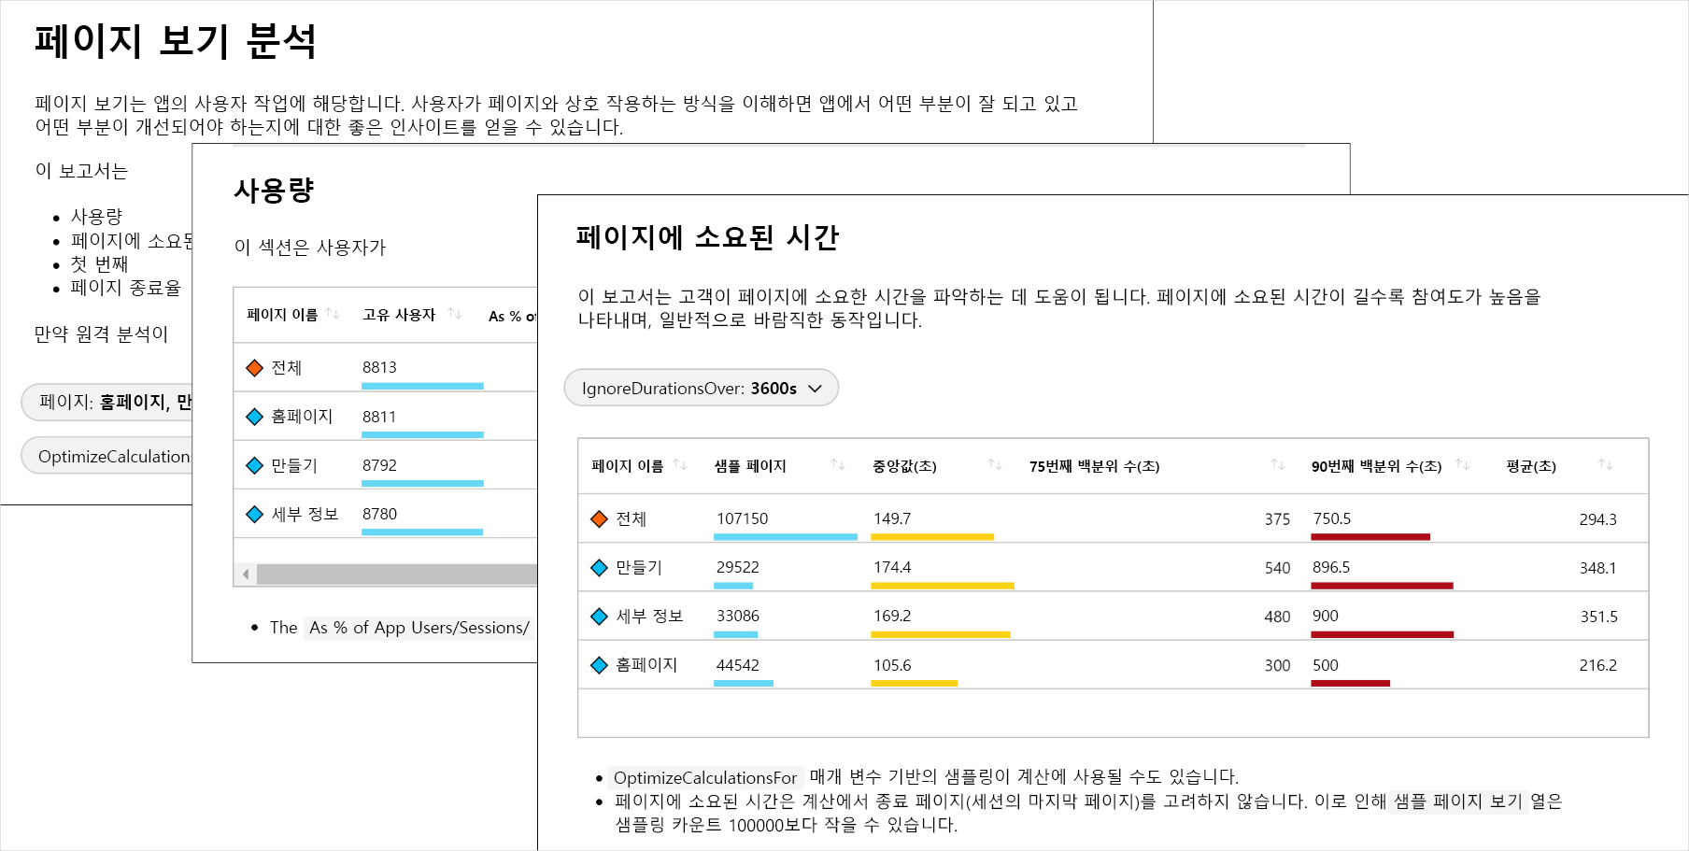Click the 샘플 페이지 보기 code label in notes
The height and width of the screenshot is (851, 1689).
1457,801
